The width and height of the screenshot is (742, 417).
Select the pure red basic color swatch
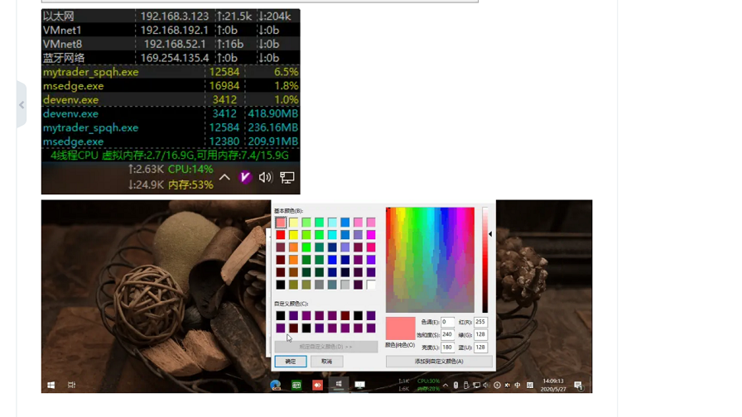281,235
